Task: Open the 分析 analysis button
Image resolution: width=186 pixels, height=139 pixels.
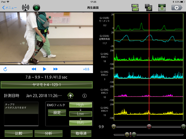Action: point(49,133)
